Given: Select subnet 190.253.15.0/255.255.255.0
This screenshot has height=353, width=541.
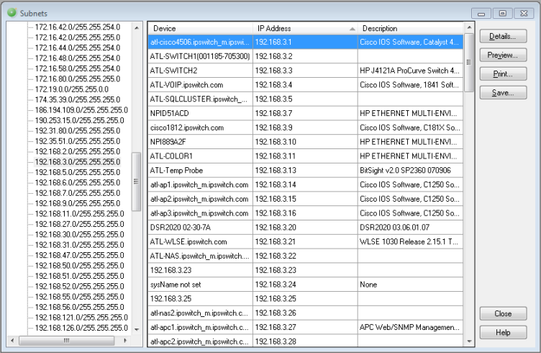Looking at the screenshot, I should (x=79, y=120).
